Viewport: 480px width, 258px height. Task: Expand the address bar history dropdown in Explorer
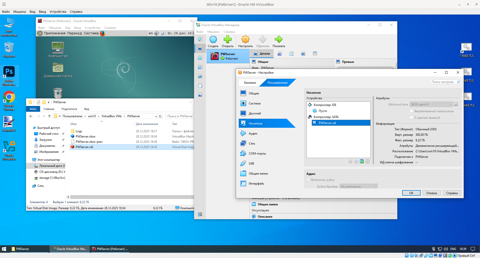[x=156, y=116]
